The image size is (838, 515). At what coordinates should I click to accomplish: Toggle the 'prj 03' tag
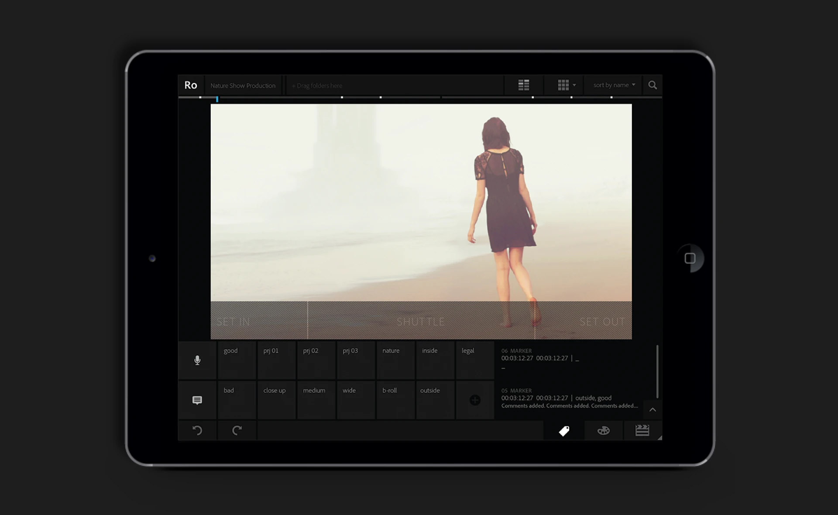tap(356, 360)
